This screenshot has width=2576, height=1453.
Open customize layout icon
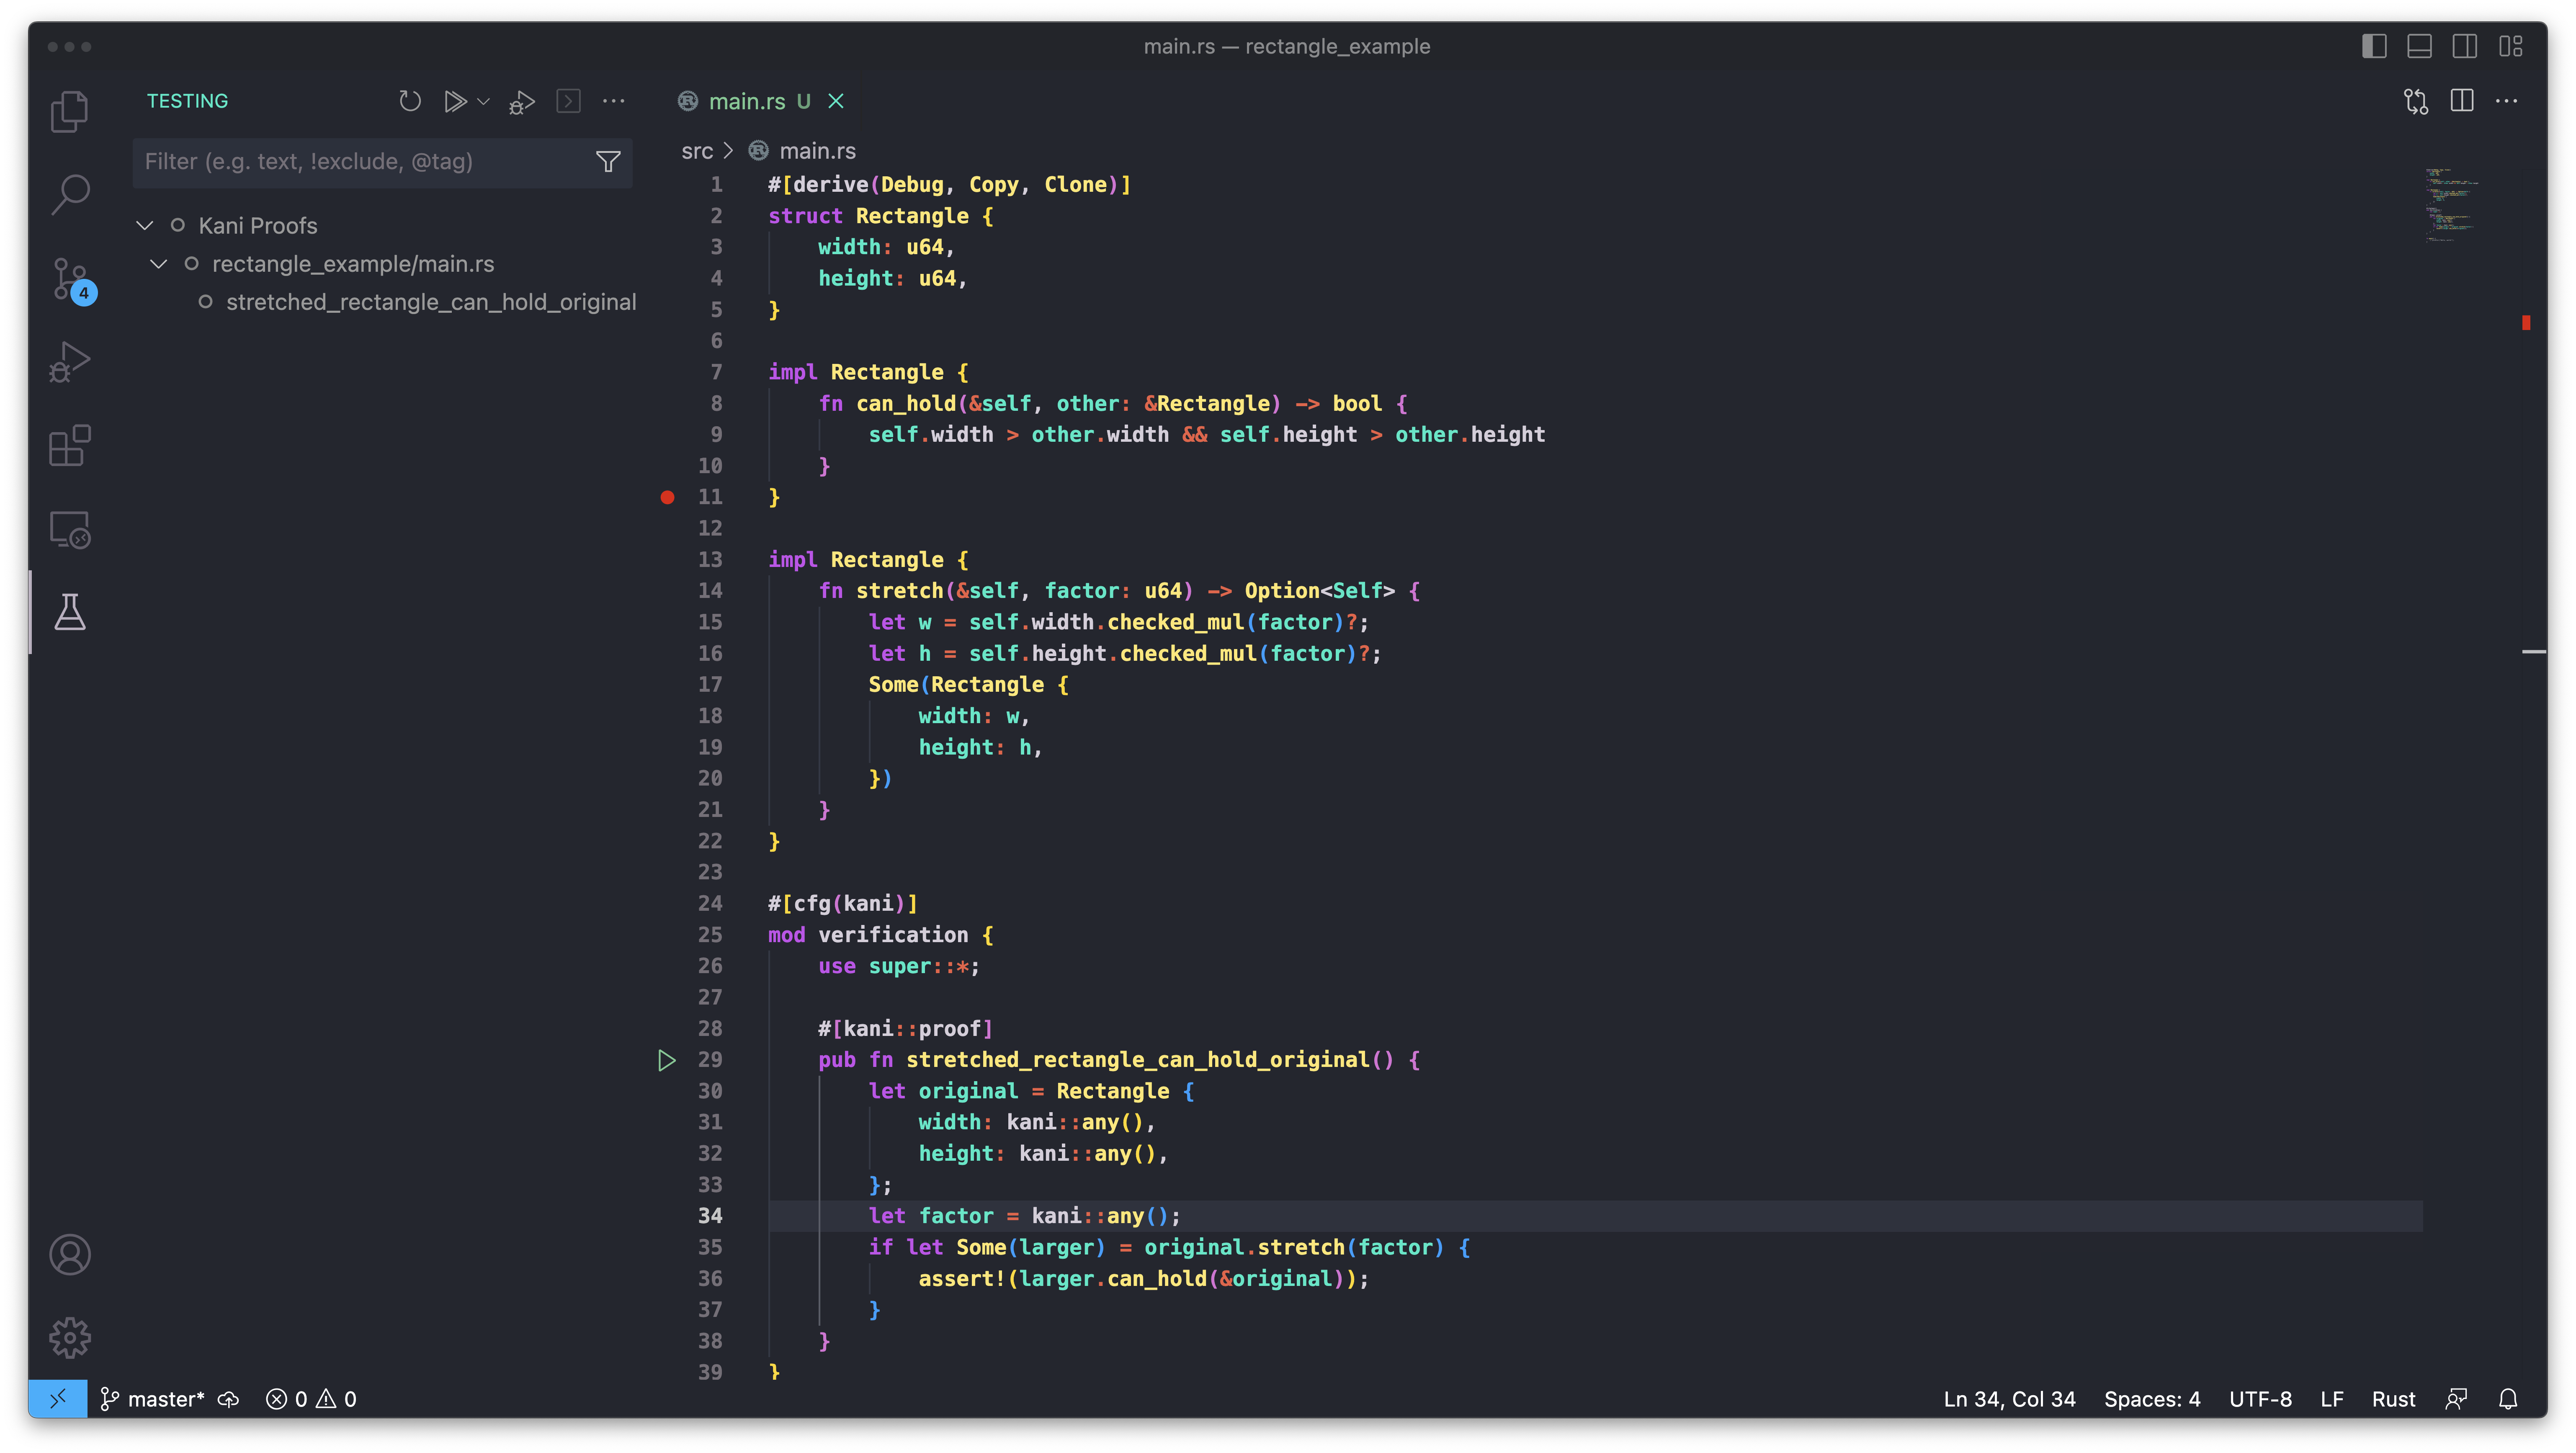2511,46
